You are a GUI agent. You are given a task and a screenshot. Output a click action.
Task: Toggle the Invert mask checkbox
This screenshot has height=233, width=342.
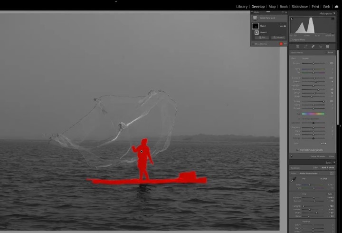tap(326, 52)
